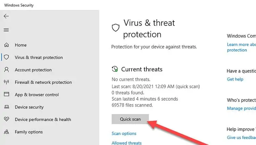This screenshot has width=256, height=145.
Task: Click the Account protection person icon
Action: (6, 70)
